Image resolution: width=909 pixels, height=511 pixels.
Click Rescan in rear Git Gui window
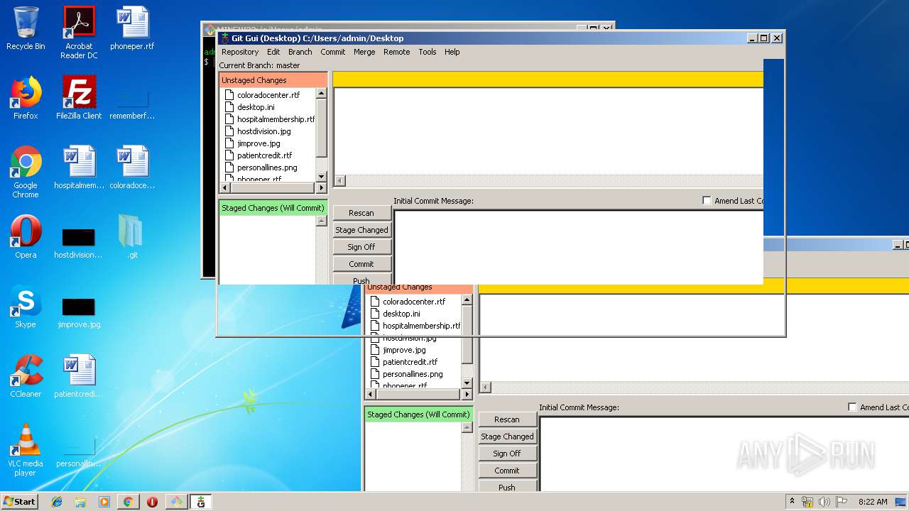(507, 419)
